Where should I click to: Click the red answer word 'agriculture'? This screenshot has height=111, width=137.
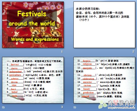point(15,75)
